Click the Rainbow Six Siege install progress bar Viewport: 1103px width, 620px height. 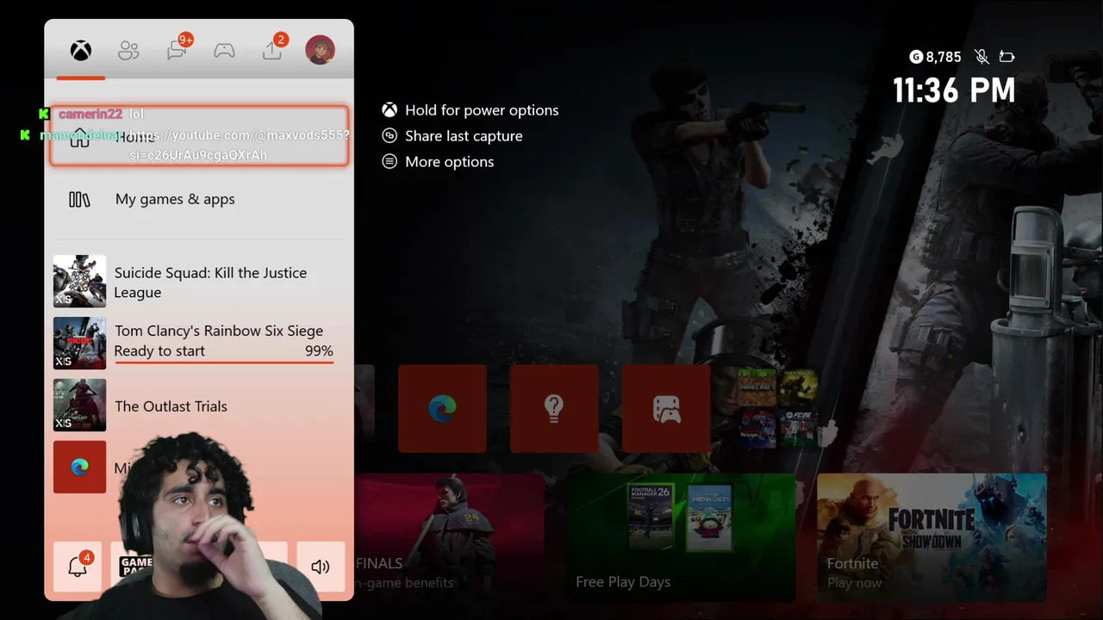(224, 363)
